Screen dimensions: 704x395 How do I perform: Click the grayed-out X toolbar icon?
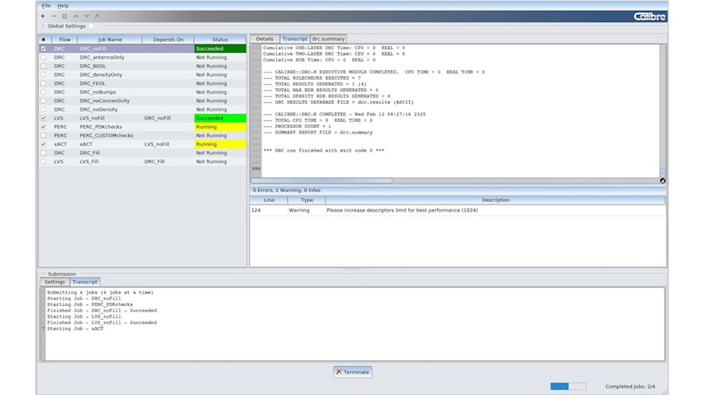[x=97, y=16]
